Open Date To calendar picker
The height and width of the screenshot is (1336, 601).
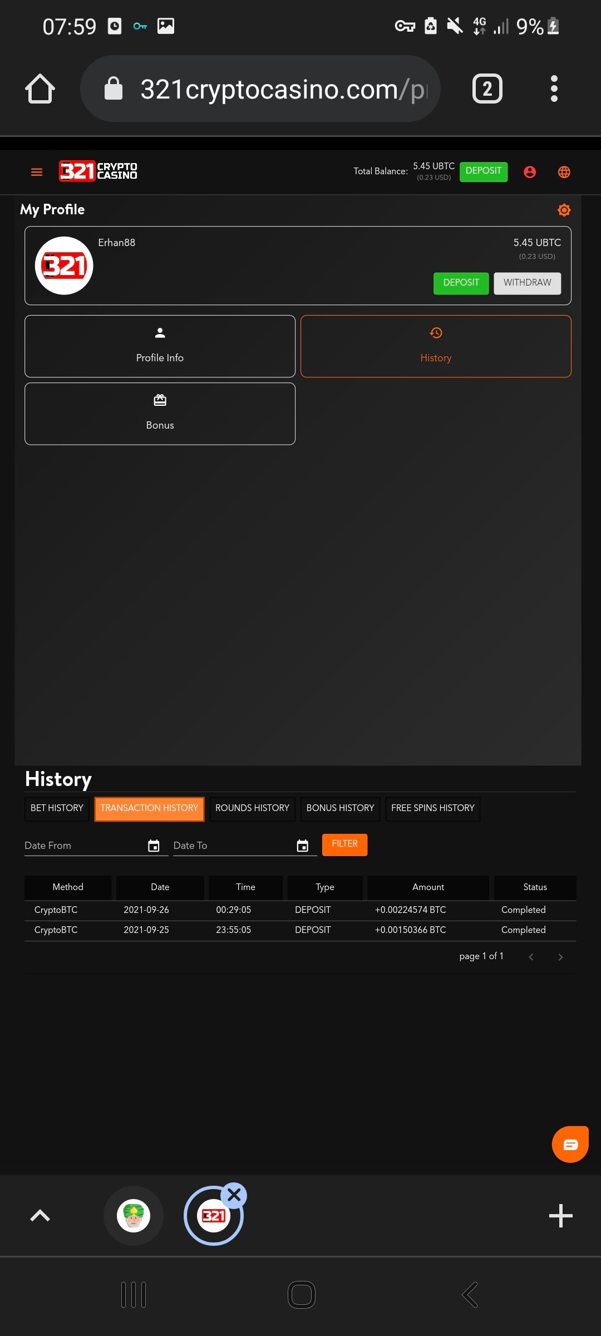click(x=302, y=846)
